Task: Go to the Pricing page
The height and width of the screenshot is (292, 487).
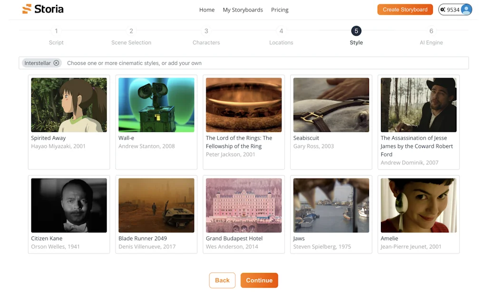Action: [280, 10]
